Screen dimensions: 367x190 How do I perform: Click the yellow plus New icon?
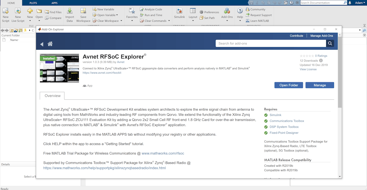pos(30,11)
